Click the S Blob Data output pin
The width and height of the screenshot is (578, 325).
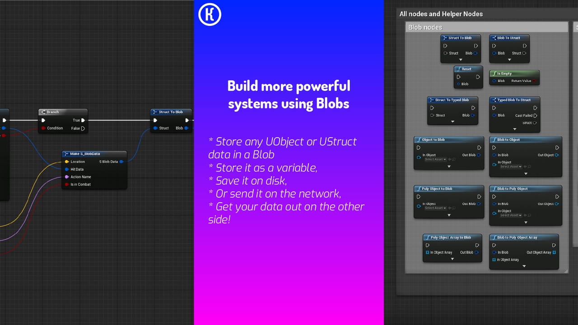click(x=121, y=162)
